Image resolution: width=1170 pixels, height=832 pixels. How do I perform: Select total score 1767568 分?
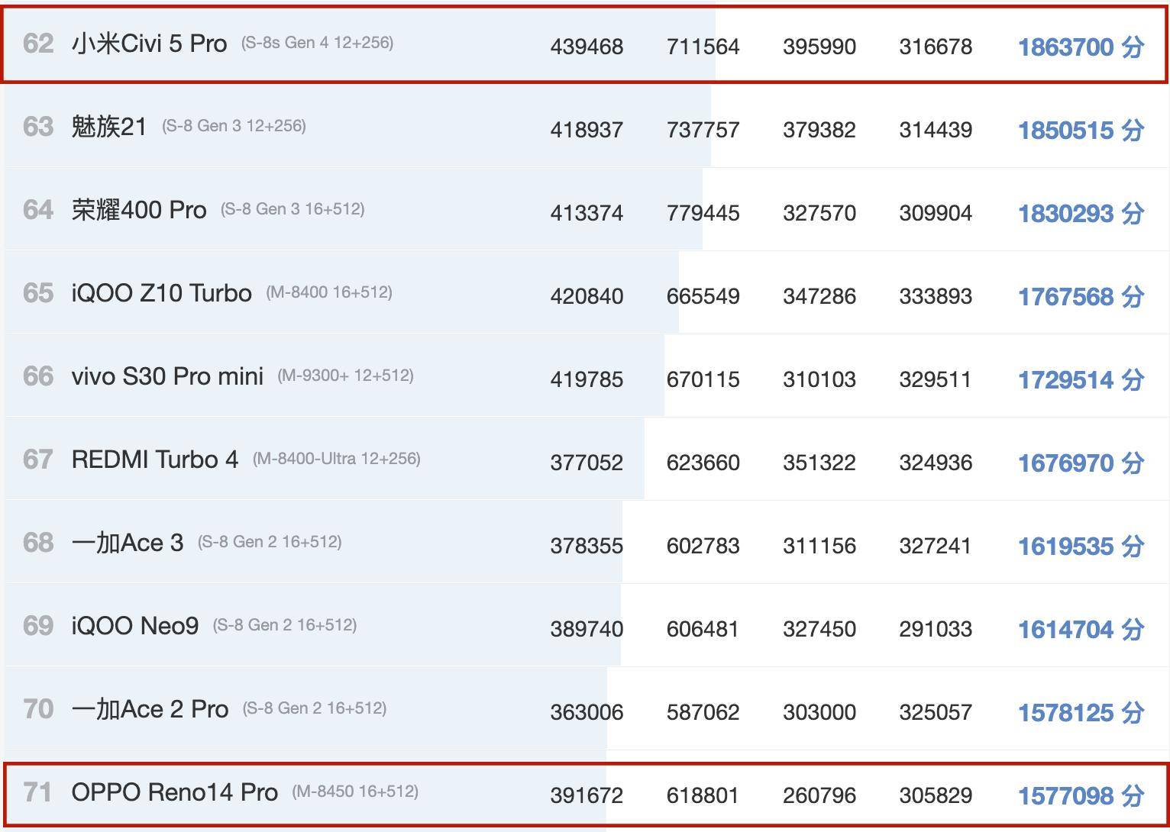[1081, 297]
